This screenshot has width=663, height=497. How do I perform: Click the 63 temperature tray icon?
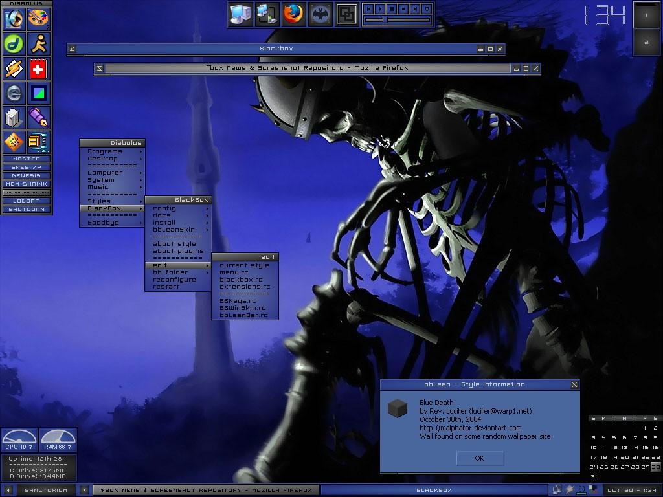pyautogui.click(x=582, y=489)
